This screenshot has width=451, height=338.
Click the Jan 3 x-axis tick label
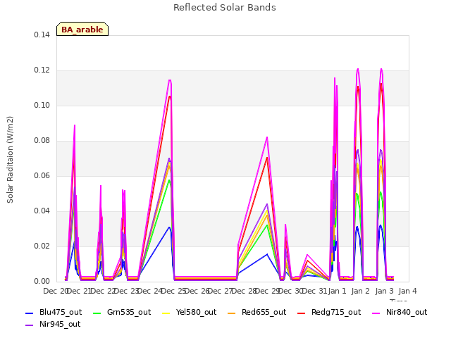tap(384, 291)
